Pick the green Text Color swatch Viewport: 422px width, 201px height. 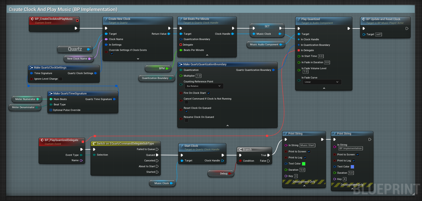coord(304,163)
